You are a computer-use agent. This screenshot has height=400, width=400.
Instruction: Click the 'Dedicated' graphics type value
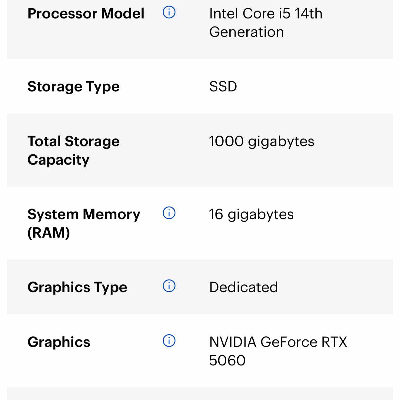(x=244, y=287)
